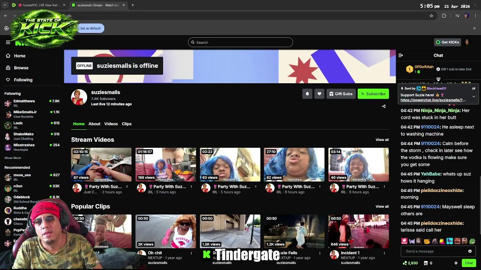Open options menu for the 82 views video

click(x=320, y=187)
